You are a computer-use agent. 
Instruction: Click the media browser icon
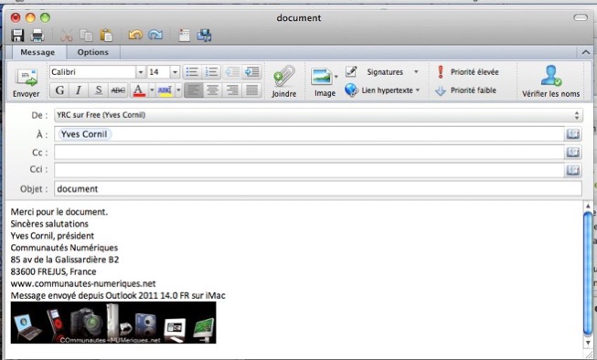coord(204,36)
